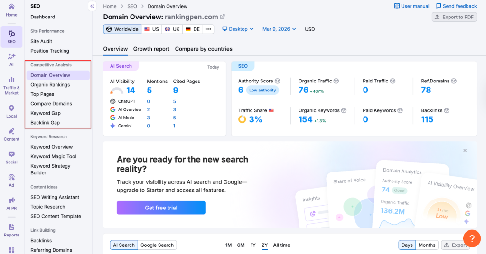Click the orange help question mark button
This screenshot has height=254, width=486.
pyautogui.click(x=472, y=238)
